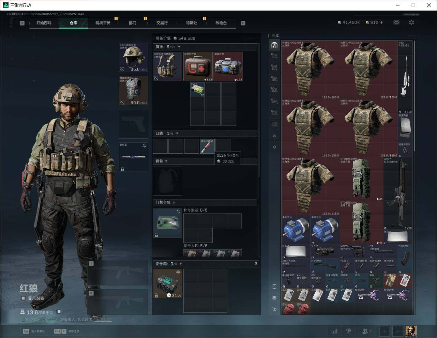Screen dimensions: 437x338
Task: Click the recycle bin icon in stash sidebar
Action: click(x=274, y=286)
